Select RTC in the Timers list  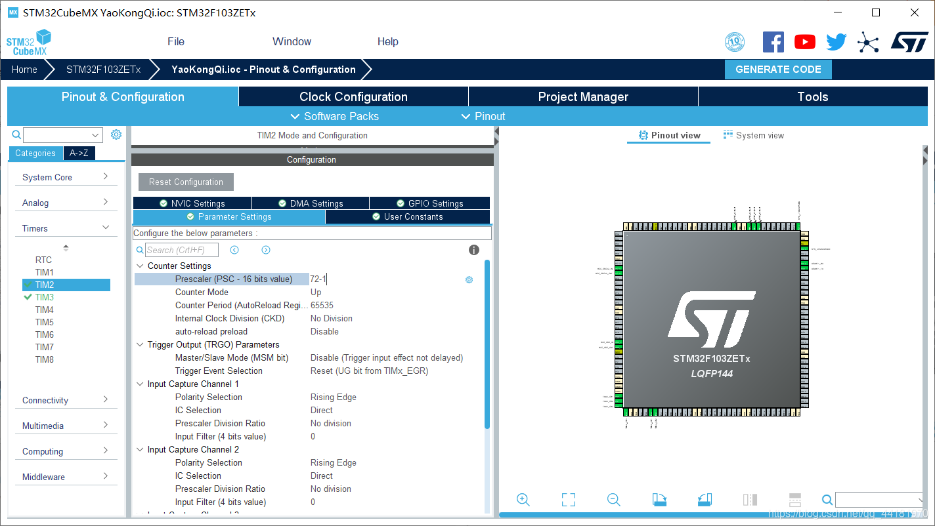coord(43,260)
